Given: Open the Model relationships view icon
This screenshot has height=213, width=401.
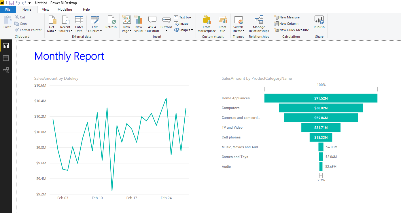Looking at the screenshot, I should (x=6, y=70).
